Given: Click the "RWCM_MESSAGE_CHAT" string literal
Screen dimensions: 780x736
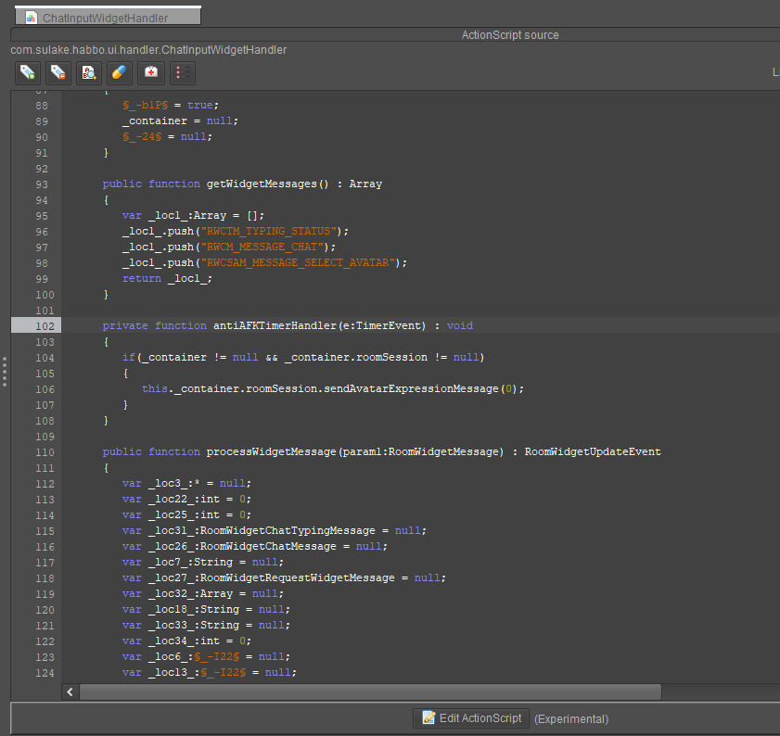Looking at the screenshot, I should click(x=262, y=247).
